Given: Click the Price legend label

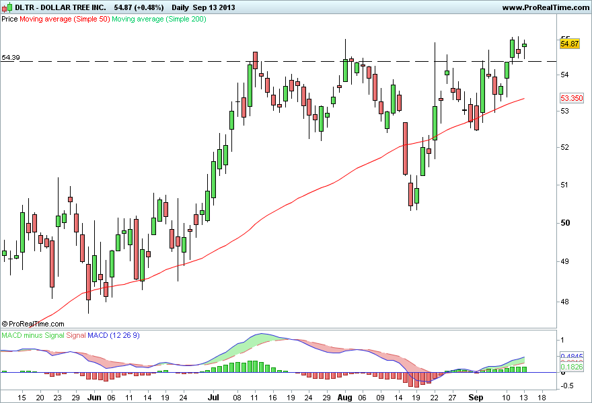Looking at the screenshot, I should click(10, 19).
